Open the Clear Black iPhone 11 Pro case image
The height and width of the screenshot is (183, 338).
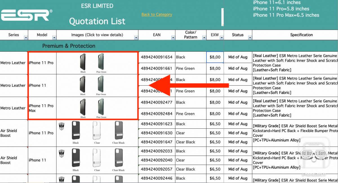[118, 131]
